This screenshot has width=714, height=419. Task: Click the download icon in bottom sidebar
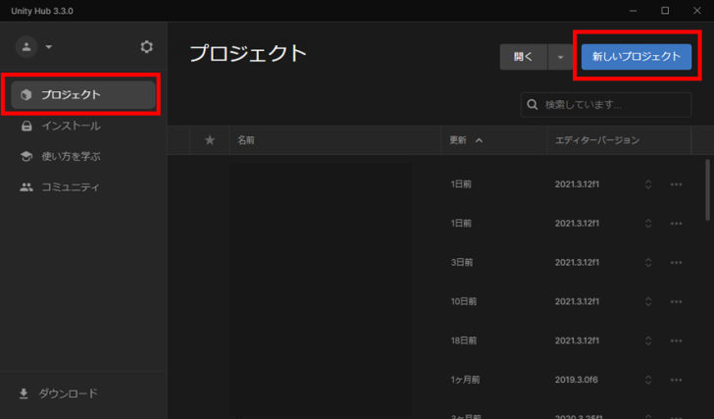point(25,393)
